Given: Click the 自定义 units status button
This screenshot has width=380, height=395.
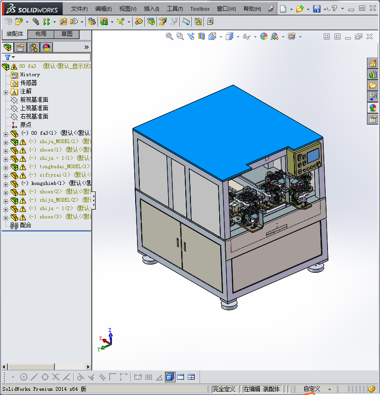Looking at the screenshot, I should click(x=312, y=389).
